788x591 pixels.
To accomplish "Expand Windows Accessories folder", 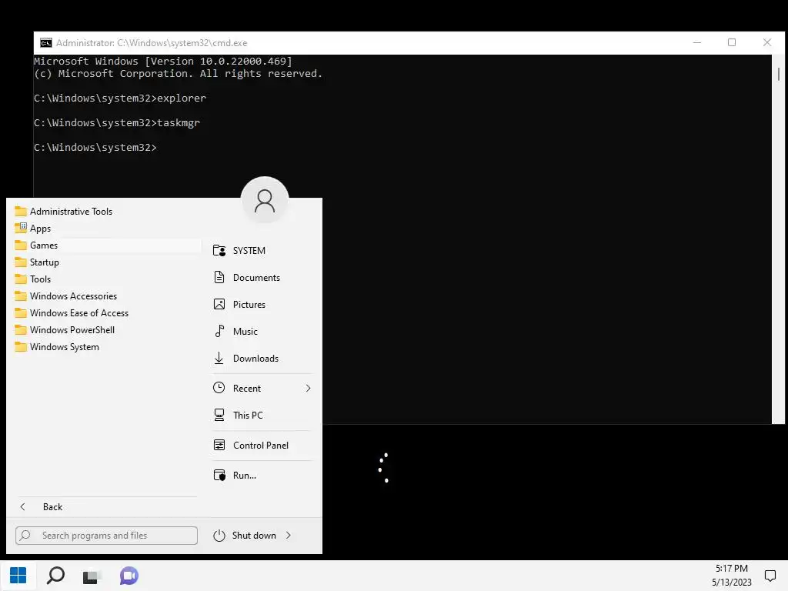I will coord(73,296).
